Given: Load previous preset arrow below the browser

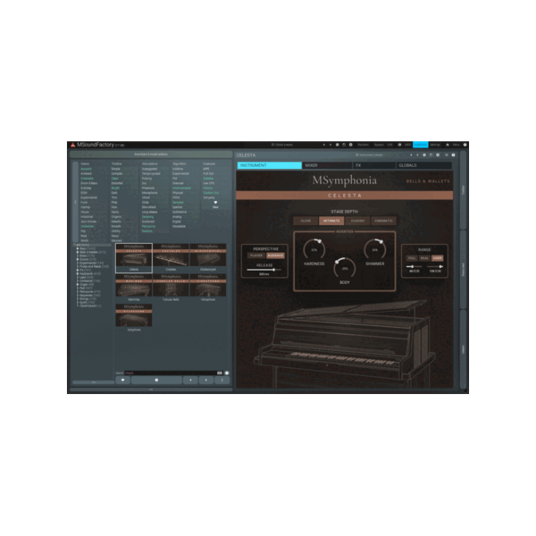Looking at the screenshot, I should [x=190, y=380].
